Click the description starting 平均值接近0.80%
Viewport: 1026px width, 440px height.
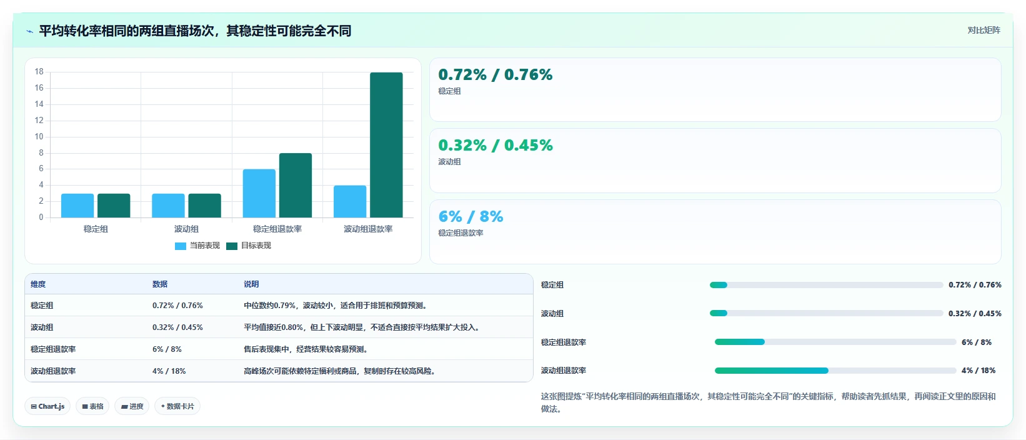pos(363,327)
